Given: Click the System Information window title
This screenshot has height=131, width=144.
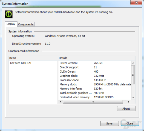Looking at the screenshot, I should point(15,4).
